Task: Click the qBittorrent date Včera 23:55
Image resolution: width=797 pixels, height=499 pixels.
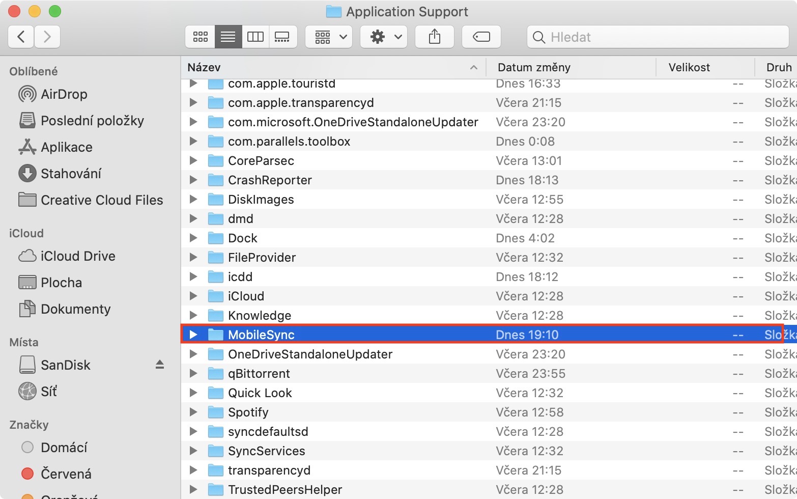Action: (531, 374)
